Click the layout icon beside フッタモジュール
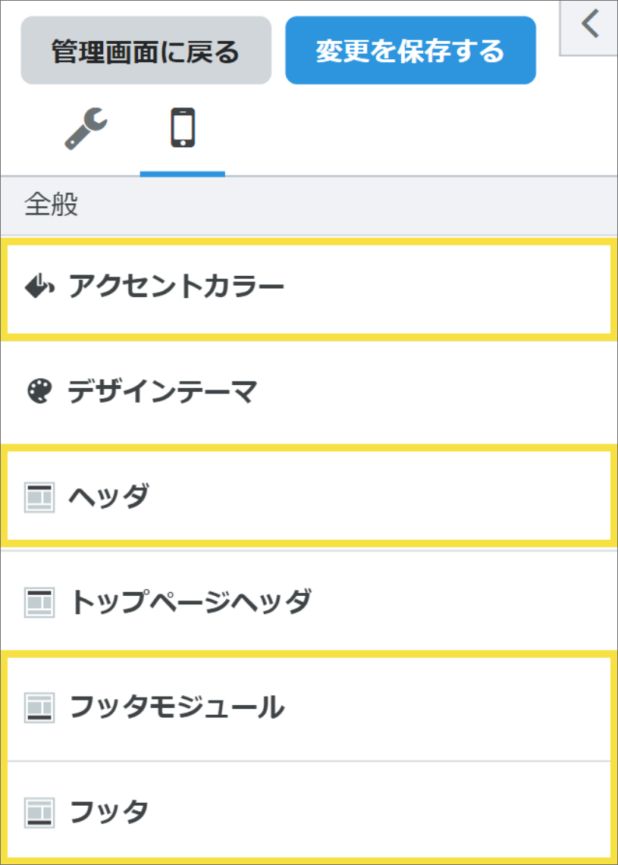Viewport: 618px width, 865px height. tap(42, 705)
